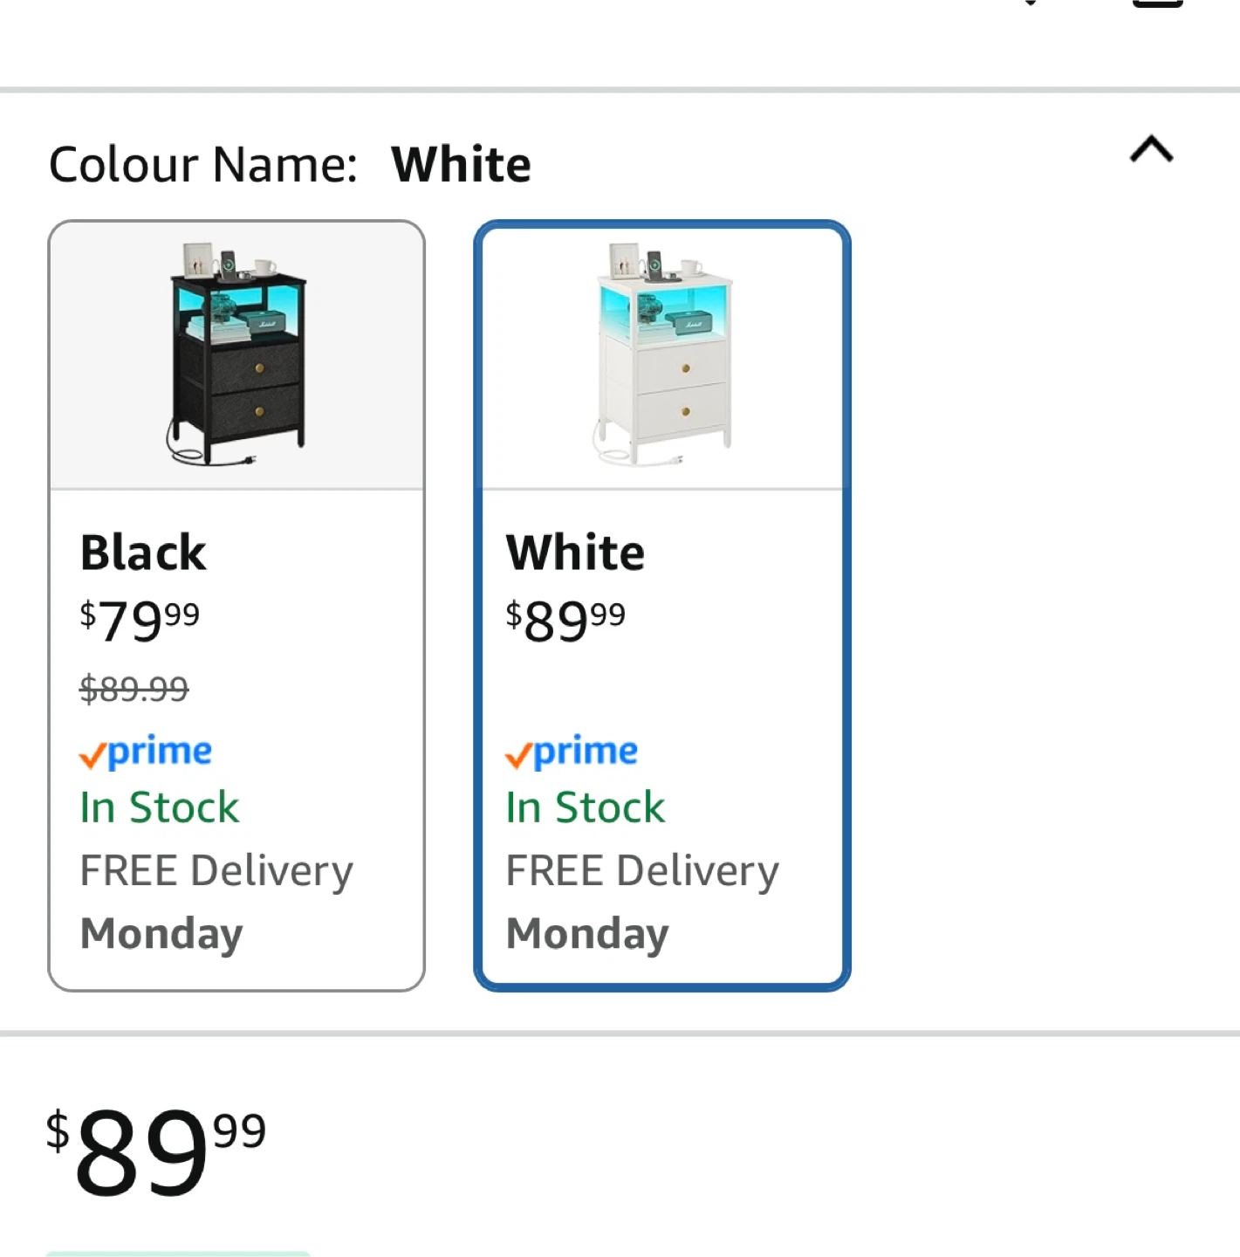Select the White colour option card

[661, 604]
